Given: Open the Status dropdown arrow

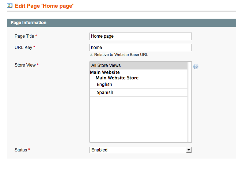Looking at the screenshot, I should click(189, 150).
